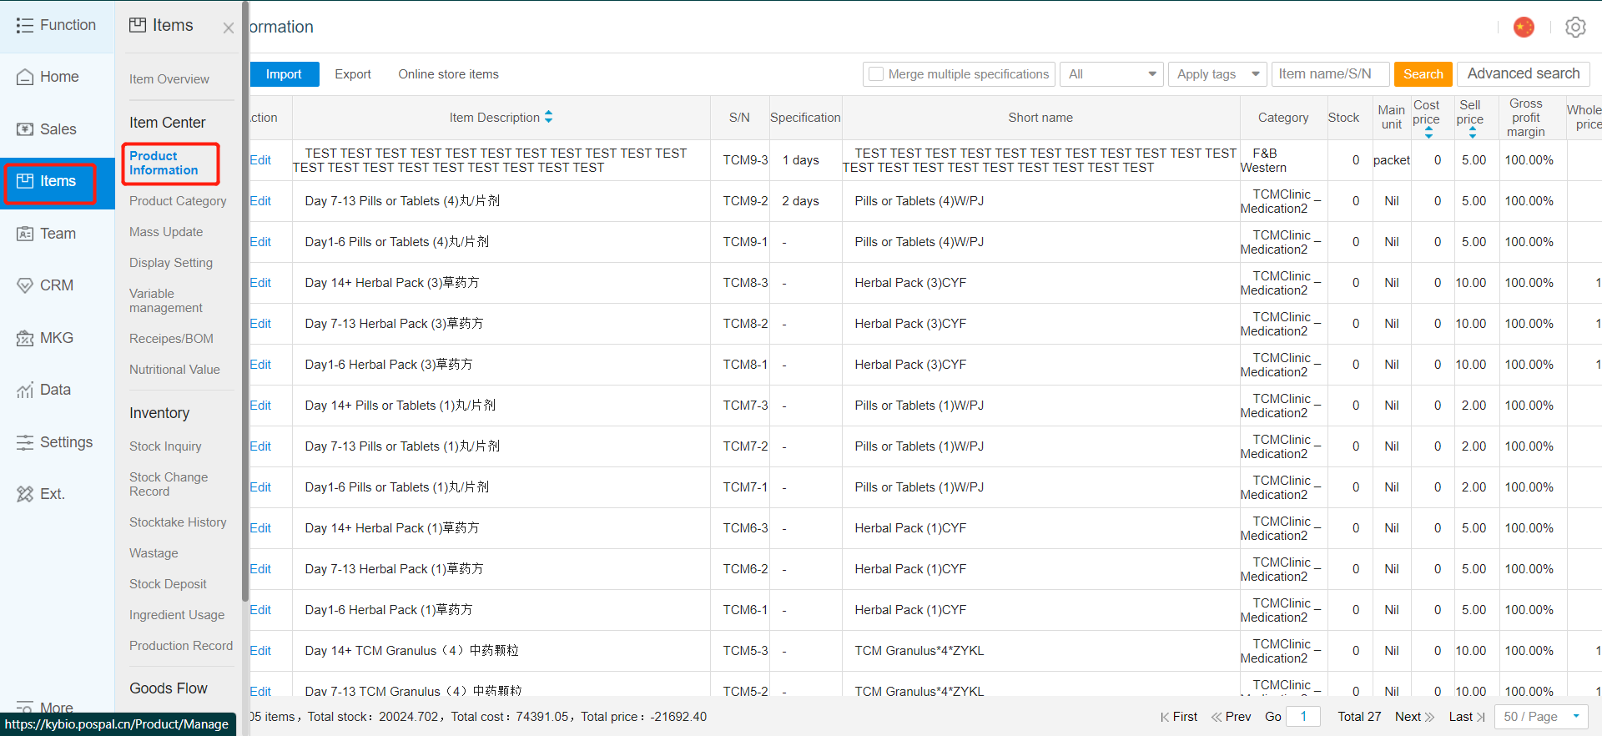This screenshot has height=736, width=1602.
Task: Open the Home section icon
Action: coord(25,77)
